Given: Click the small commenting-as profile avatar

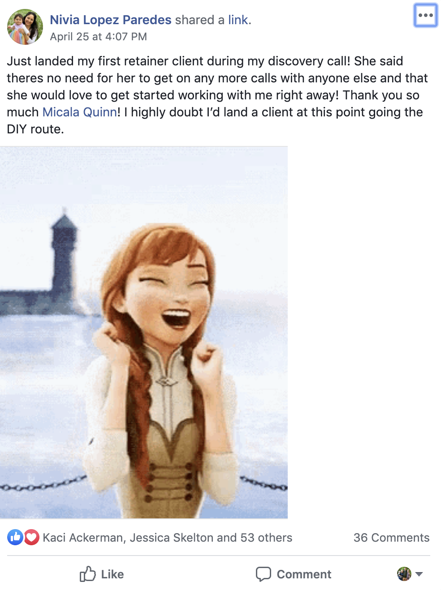Looking at the screenshot, I should pyautogui.click(x=404, y=574).
